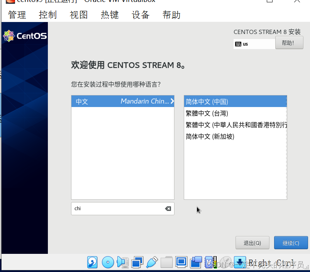This screenshot has height=272, width=310.
Task: Click the CentOS logo in sidebar
Action: click(x=25, y=36)
